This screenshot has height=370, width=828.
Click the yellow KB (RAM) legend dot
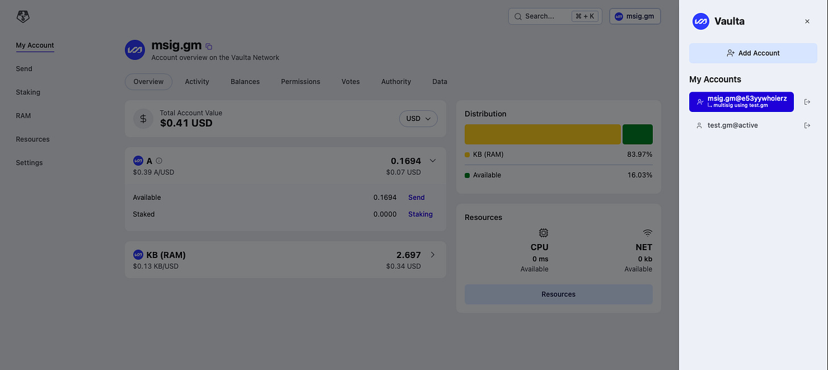(x=467, y=155)
